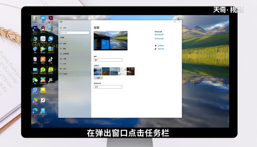Open Start section in sidebar
257x147 pixels.
tap(75, 69)
